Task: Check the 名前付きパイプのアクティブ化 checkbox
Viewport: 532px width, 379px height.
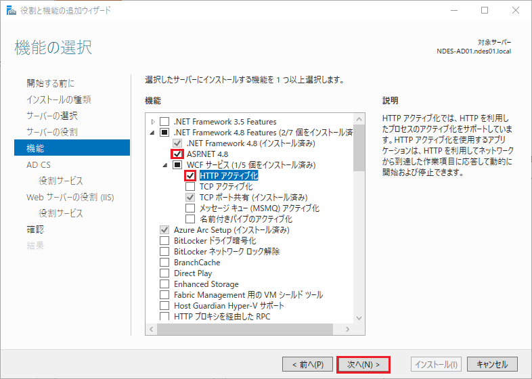Action: (x=190, y=219)
